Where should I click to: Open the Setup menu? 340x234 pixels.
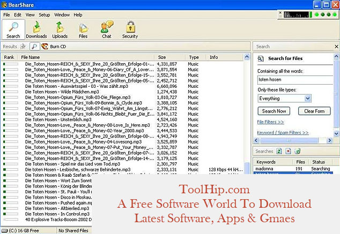coord(44,15)
